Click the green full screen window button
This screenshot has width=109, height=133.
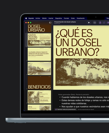pos(30,23)
